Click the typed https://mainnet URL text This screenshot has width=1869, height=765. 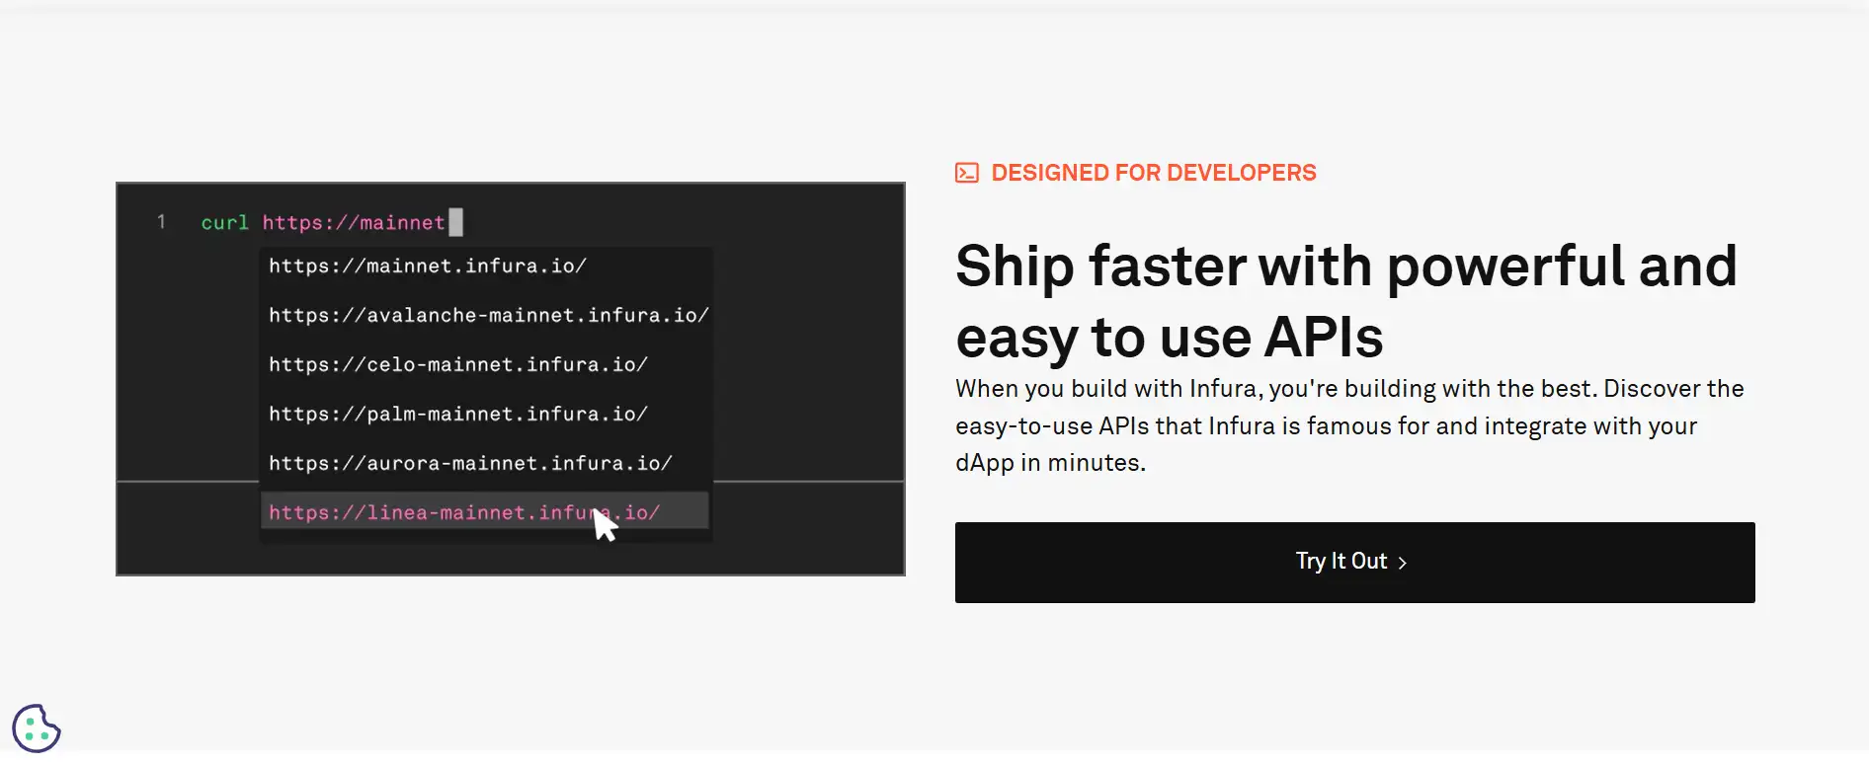[353, 223]
